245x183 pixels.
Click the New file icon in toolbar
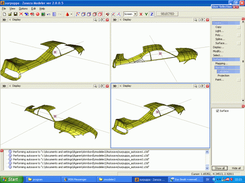[x=4, y=14]
